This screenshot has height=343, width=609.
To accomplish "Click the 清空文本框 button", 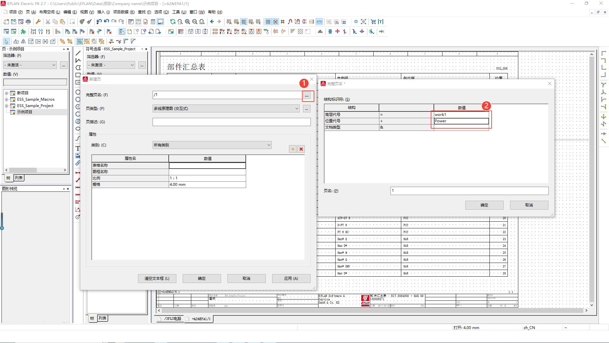I will [x=157, y=279].
